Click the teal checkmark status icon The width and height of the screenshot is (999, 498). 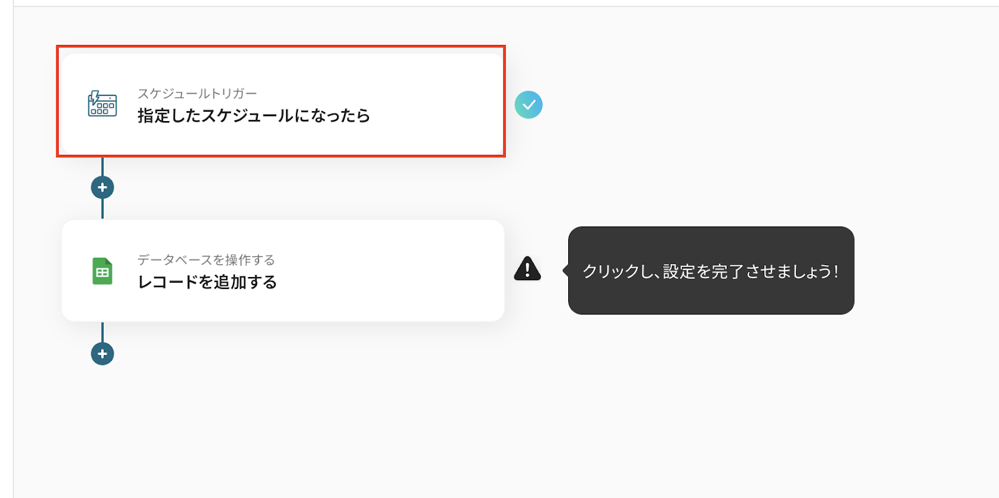[x=528, y=105]
